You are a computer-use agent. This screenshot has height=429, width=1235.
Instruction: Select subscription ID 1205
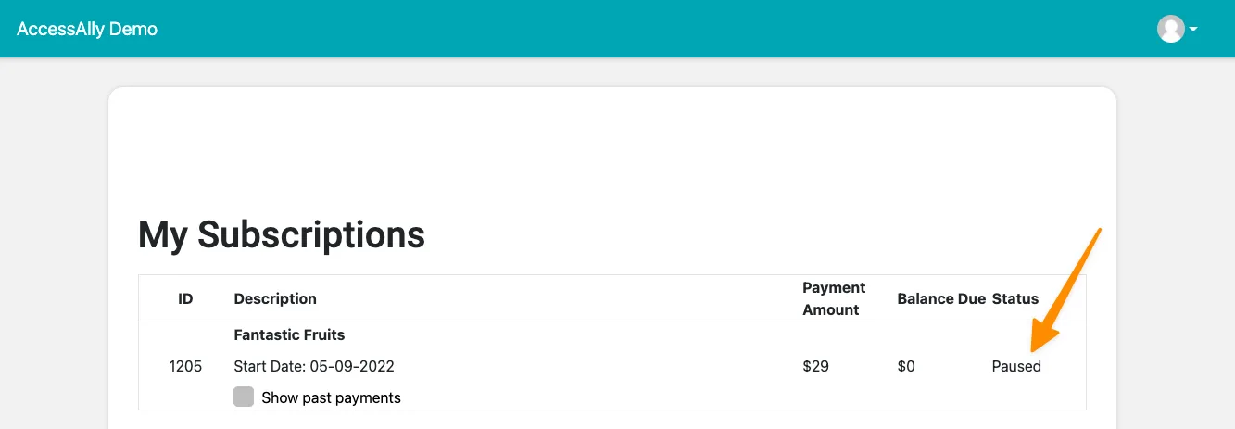(185, 366)
